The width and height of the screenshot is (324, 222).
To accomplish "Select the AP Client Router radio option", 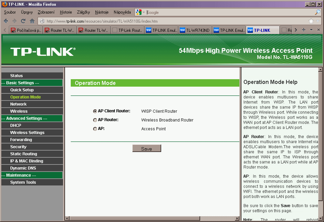I will [x=95, y=111].
